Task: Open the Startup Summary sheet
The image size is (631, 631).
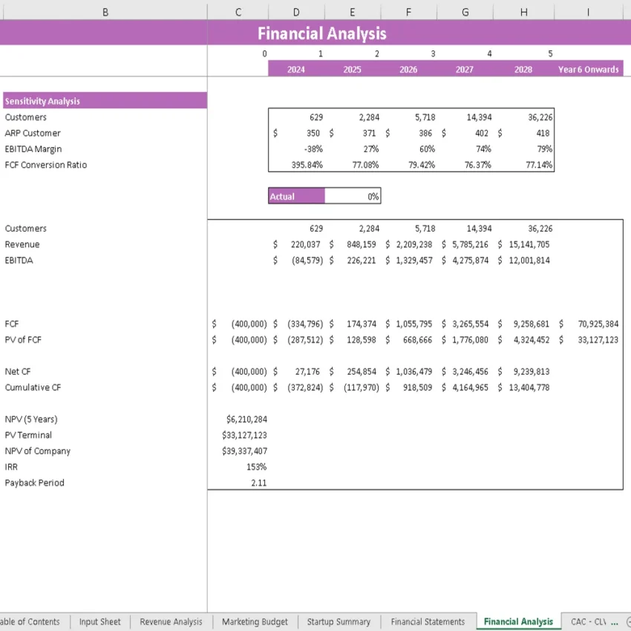Action: 339,621
